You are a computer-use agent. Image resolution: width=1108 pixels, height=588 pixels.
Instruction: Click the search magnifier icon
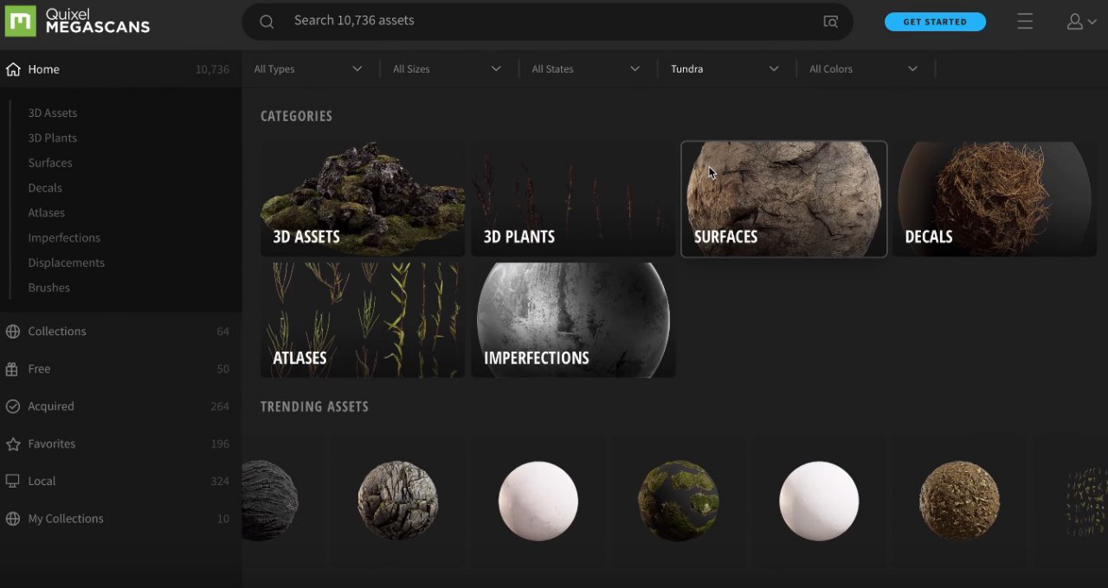click(x=267, y=22)
